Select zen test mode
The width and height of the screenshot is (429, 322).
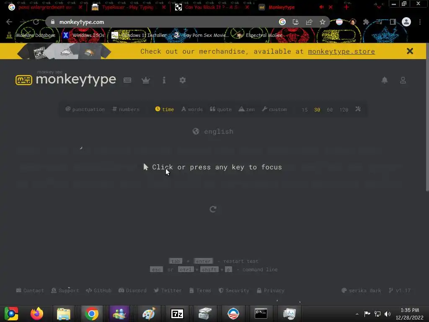pyautogui.click(x=246, y=109)
